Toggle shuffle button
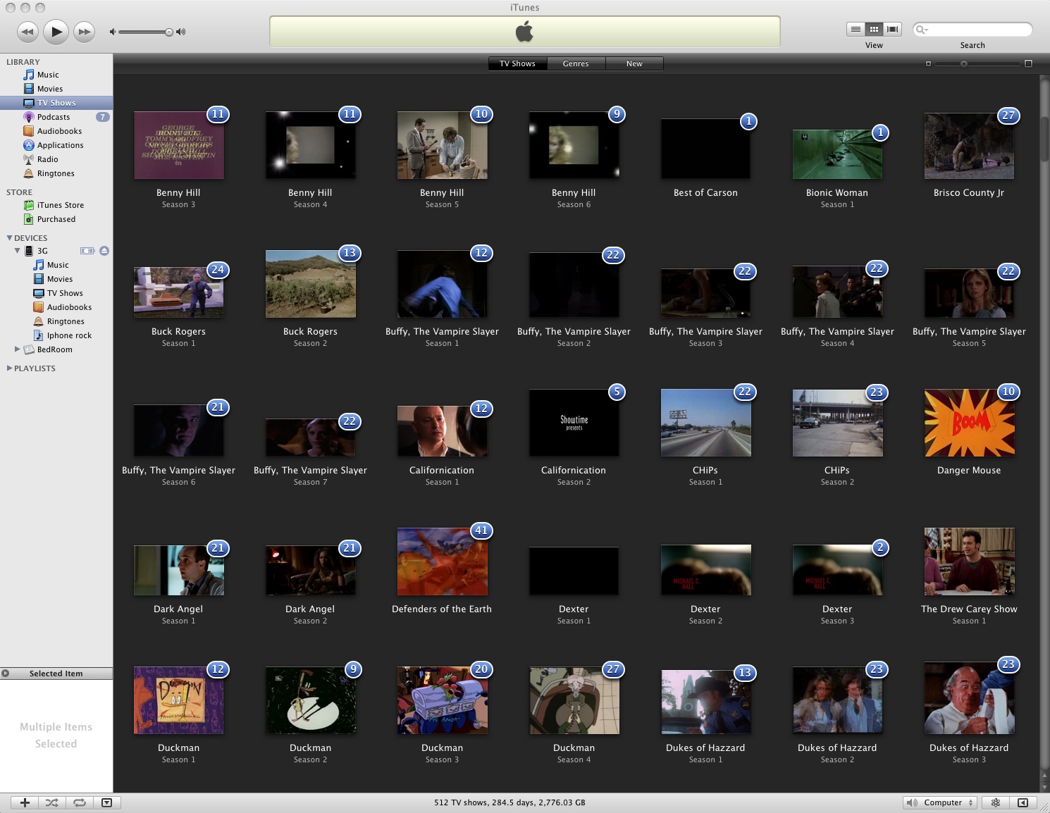1050x813 pixels. pos(52,802)
